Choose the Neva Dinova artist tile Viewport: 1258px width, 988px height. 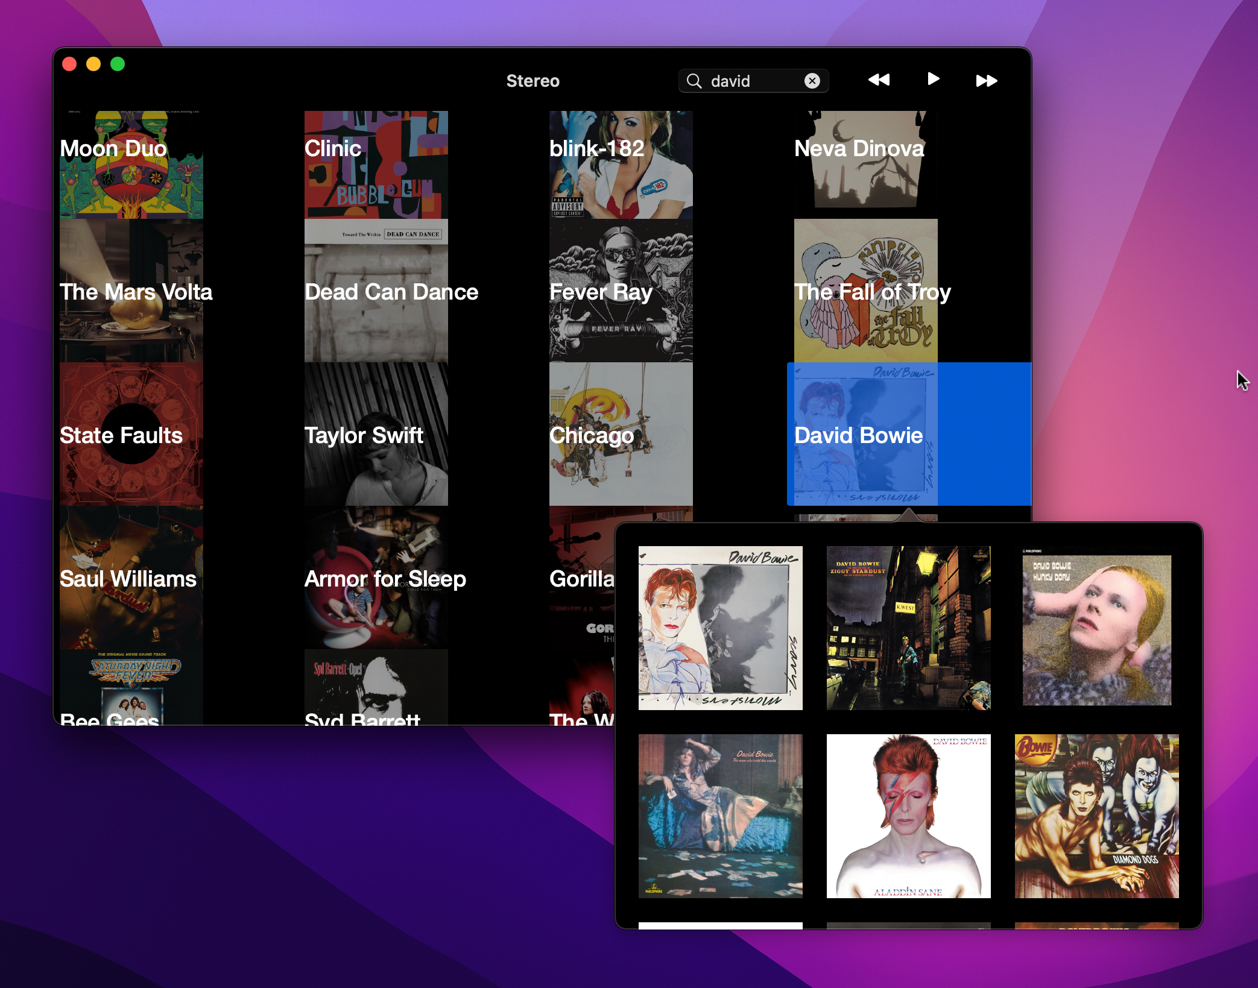(x=866, y=165)
